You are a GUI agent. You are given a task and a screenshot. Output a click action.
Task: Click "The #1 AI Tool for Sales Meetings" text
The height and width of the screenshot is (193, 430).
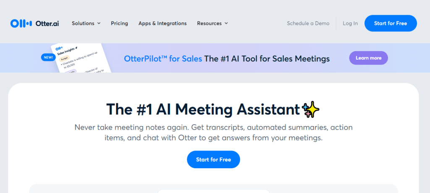(x=267, y=58)
